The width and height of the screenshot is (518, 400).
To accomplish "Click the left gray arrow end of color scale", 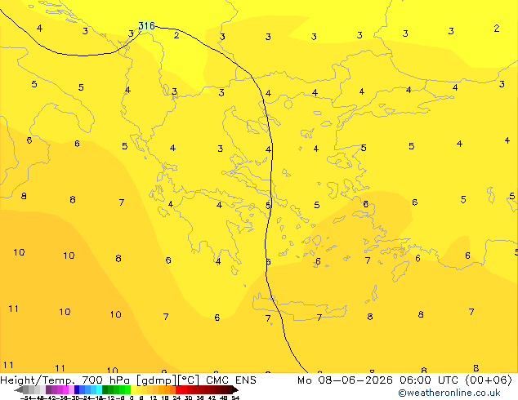I will click(x=19, y=390).
